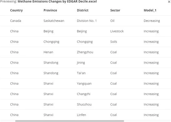The image size is (171, 122).
Task: Click the Model_1 column header
Action: [x=150, y=10]
